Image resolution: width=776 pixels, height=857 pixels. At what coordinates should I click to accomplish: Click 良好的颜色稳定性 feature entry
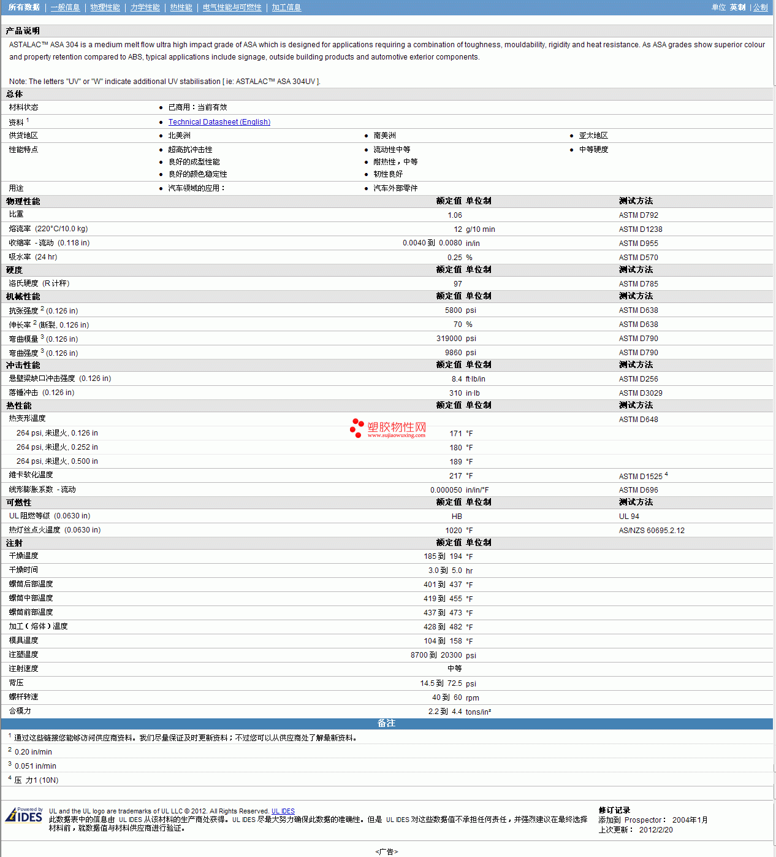point(198,174)
